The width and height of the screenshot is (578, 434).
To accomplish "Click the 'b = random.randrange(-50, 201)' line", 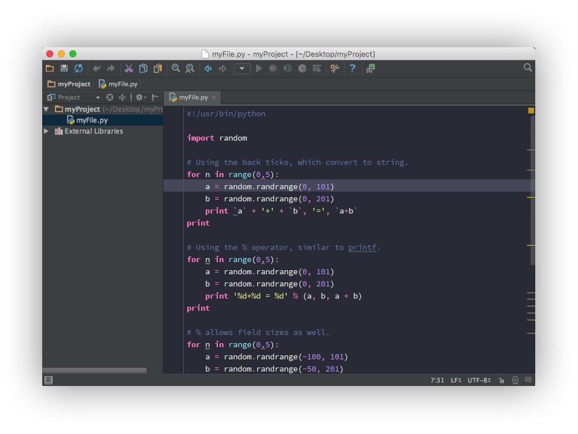I will coord(274,369).
